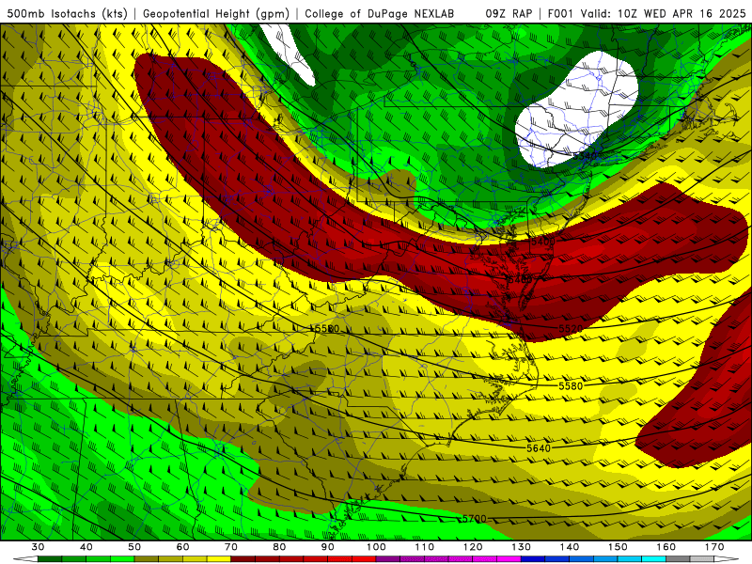Click the '09Z RAP' model run text

(509, 13)
